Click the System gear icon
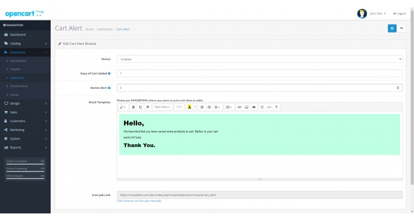This screenshot has width=414, height=221. pyautogui.click(x=6, y=138)
